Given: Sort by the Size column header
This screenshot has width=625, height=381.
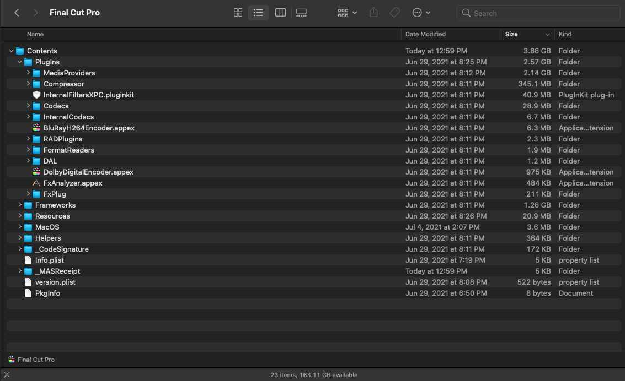Looking at the screenshot, I should pyautogui.click(x=511, y=34).
